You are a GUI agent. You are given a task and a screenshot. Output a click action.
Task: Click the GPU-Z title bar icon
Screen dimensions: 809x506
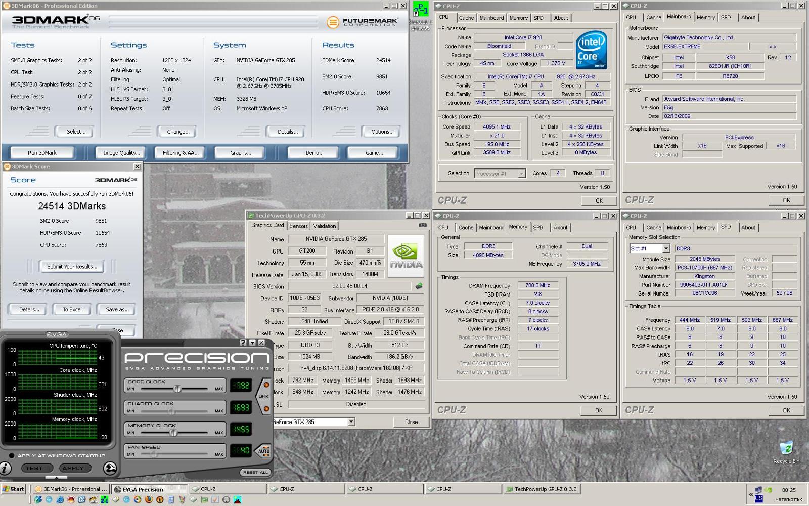coord(251,216)
